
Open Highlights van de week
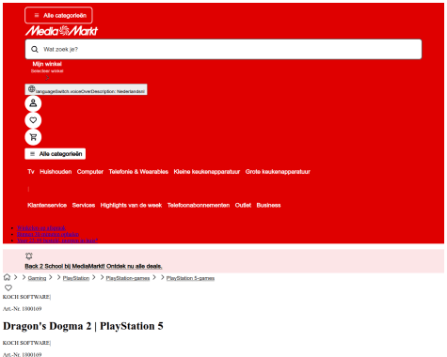pos(131,205)
